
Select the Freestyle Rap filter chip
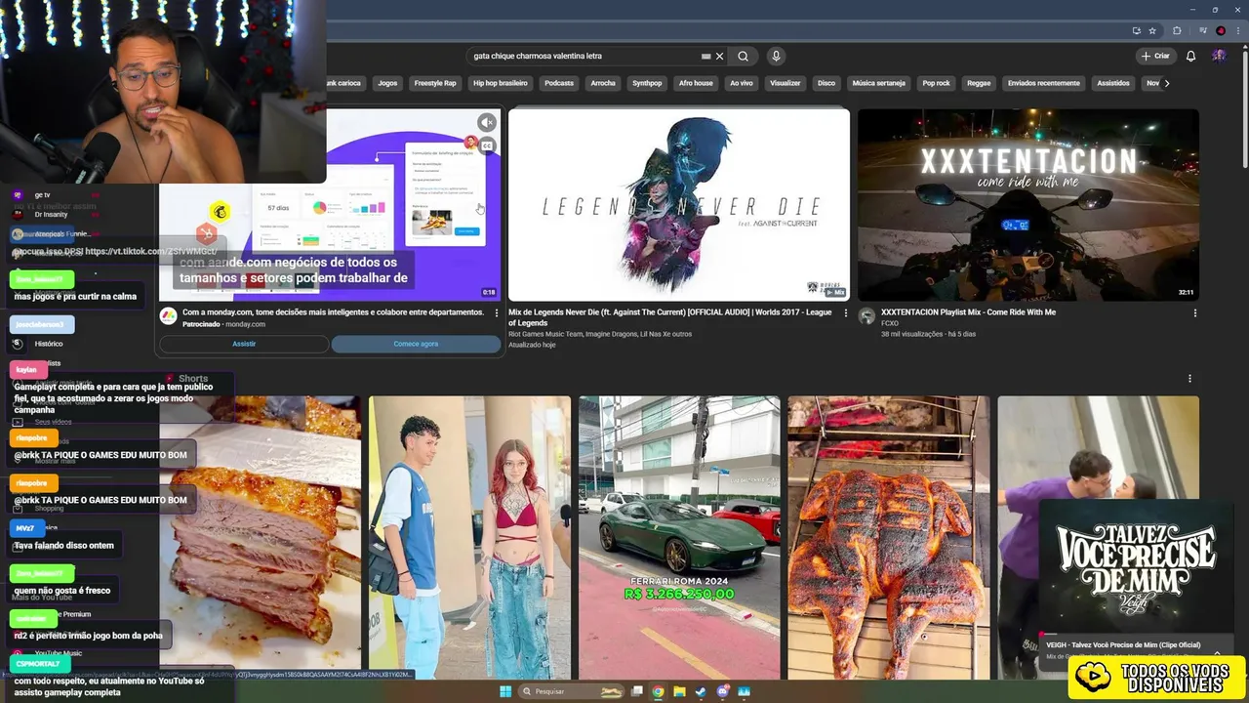click(435, 83)
